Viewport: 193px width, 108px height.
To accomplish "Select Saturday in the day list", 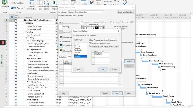I will [x=81, y=56].
